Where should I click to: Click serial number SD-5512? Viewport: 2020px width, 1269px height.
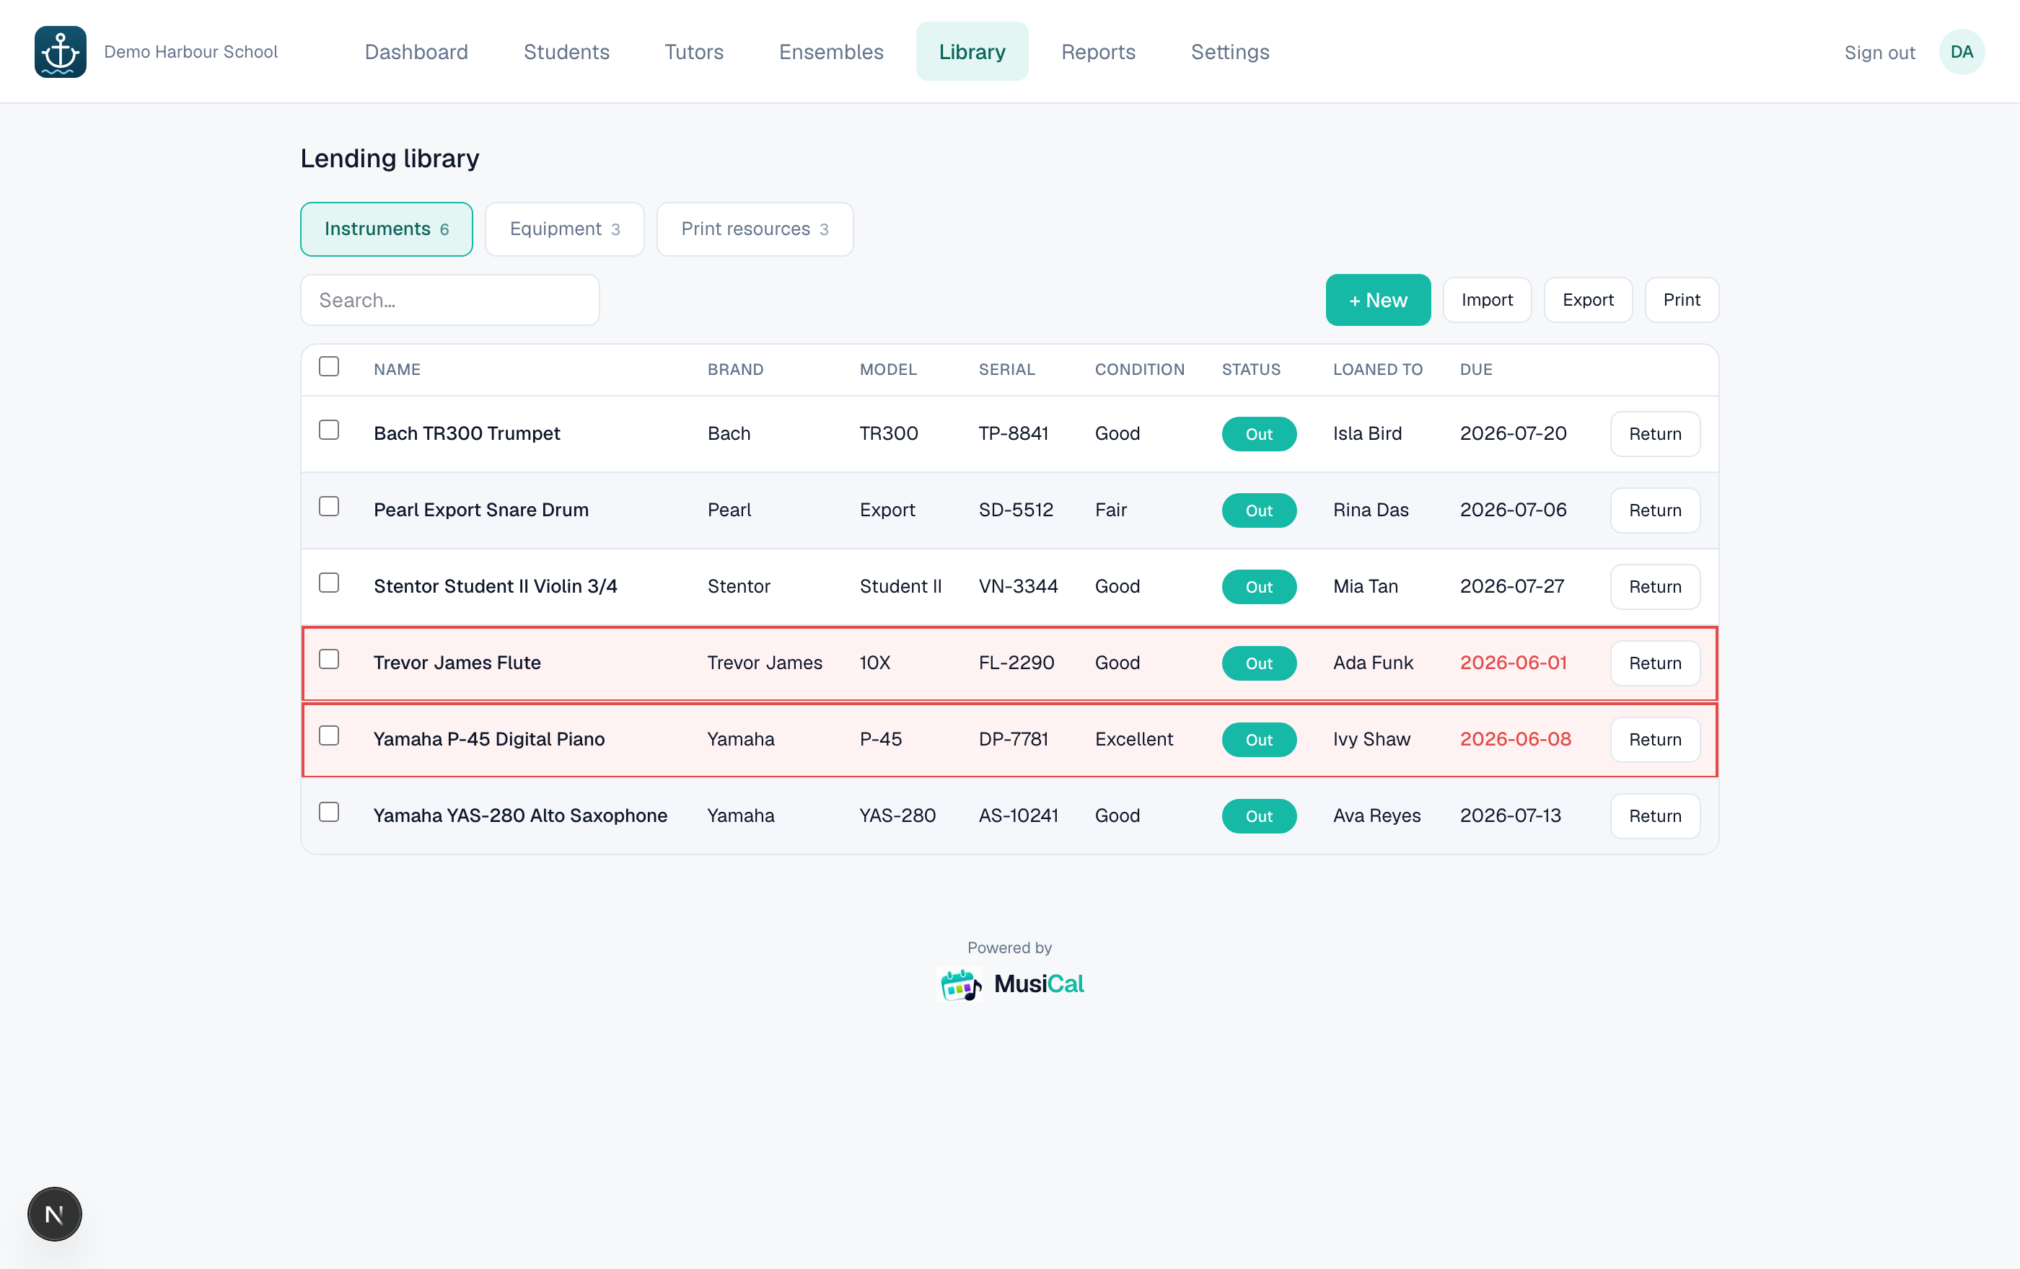tap(1015, 510)
